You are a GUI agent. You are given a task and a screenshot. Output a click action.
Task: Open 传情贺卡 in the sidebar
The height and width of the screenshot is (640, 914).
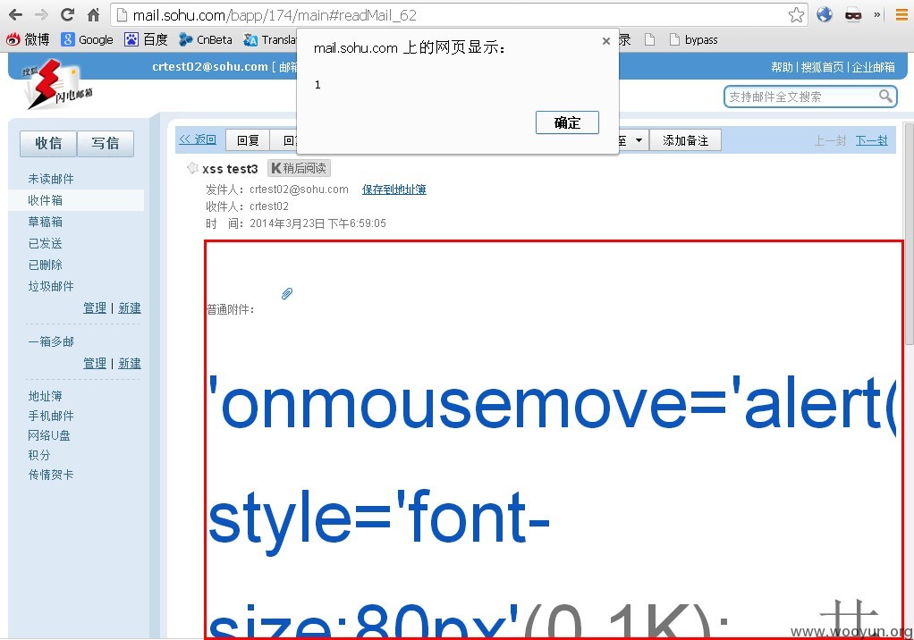tap(51, 476)
